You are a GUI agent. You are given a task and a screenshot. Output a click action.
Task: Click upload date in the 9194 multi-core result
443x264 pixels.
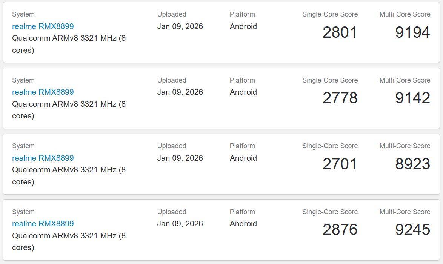180,26
